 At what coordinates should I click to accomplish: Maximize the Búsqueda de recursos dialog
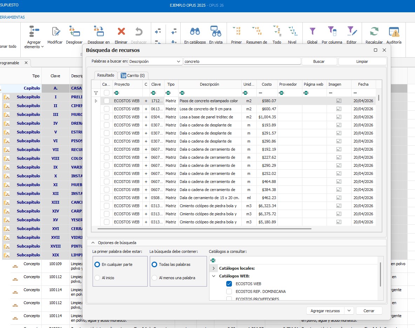click(x=375, y=50)
